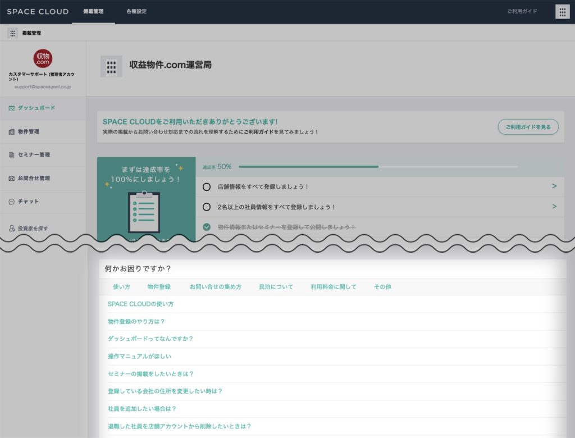
Task: Click the 物件管理 building icon
Action: coord(12,132)
